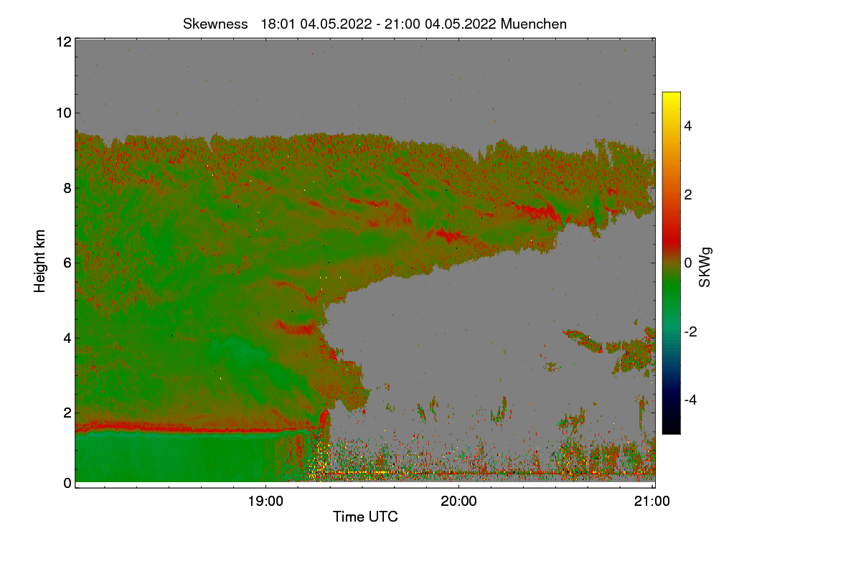Click the 21:00 time tick label
This screenshot has width=861, height=574.
[652, 502]
